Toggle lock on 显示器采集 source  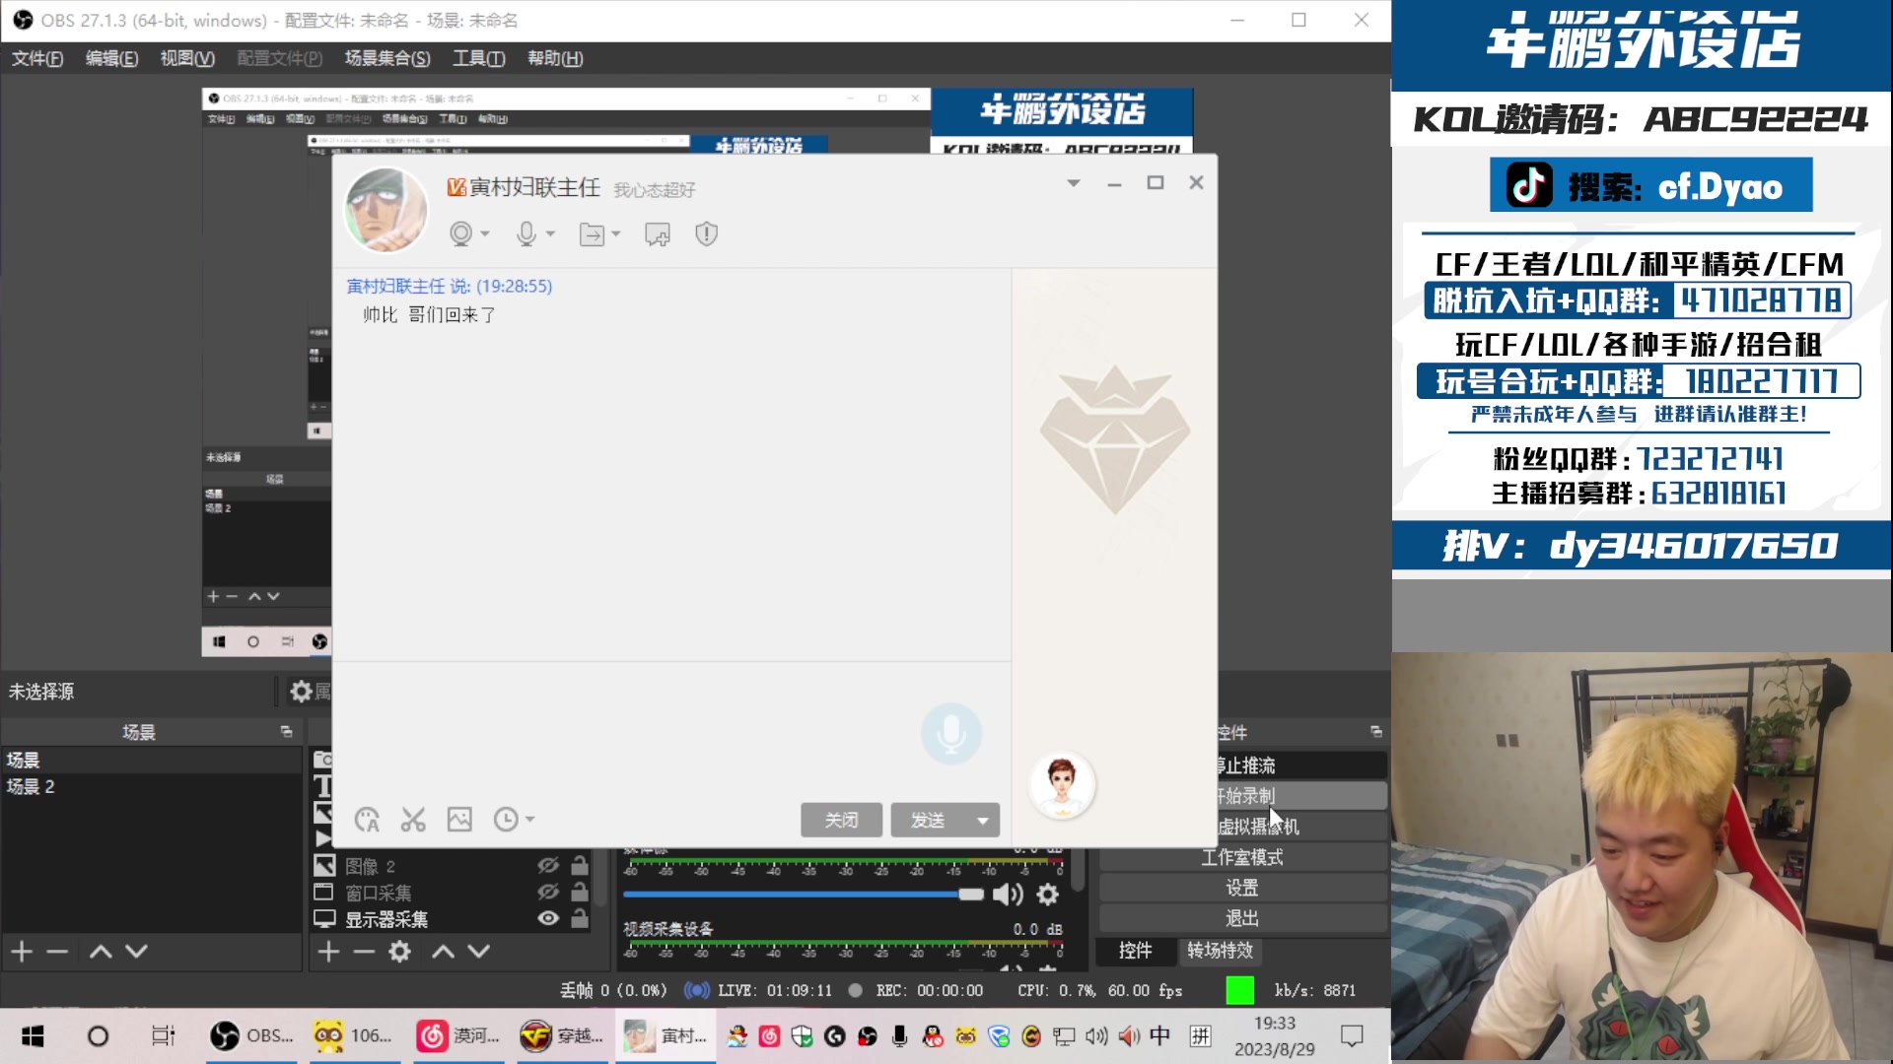580,919
